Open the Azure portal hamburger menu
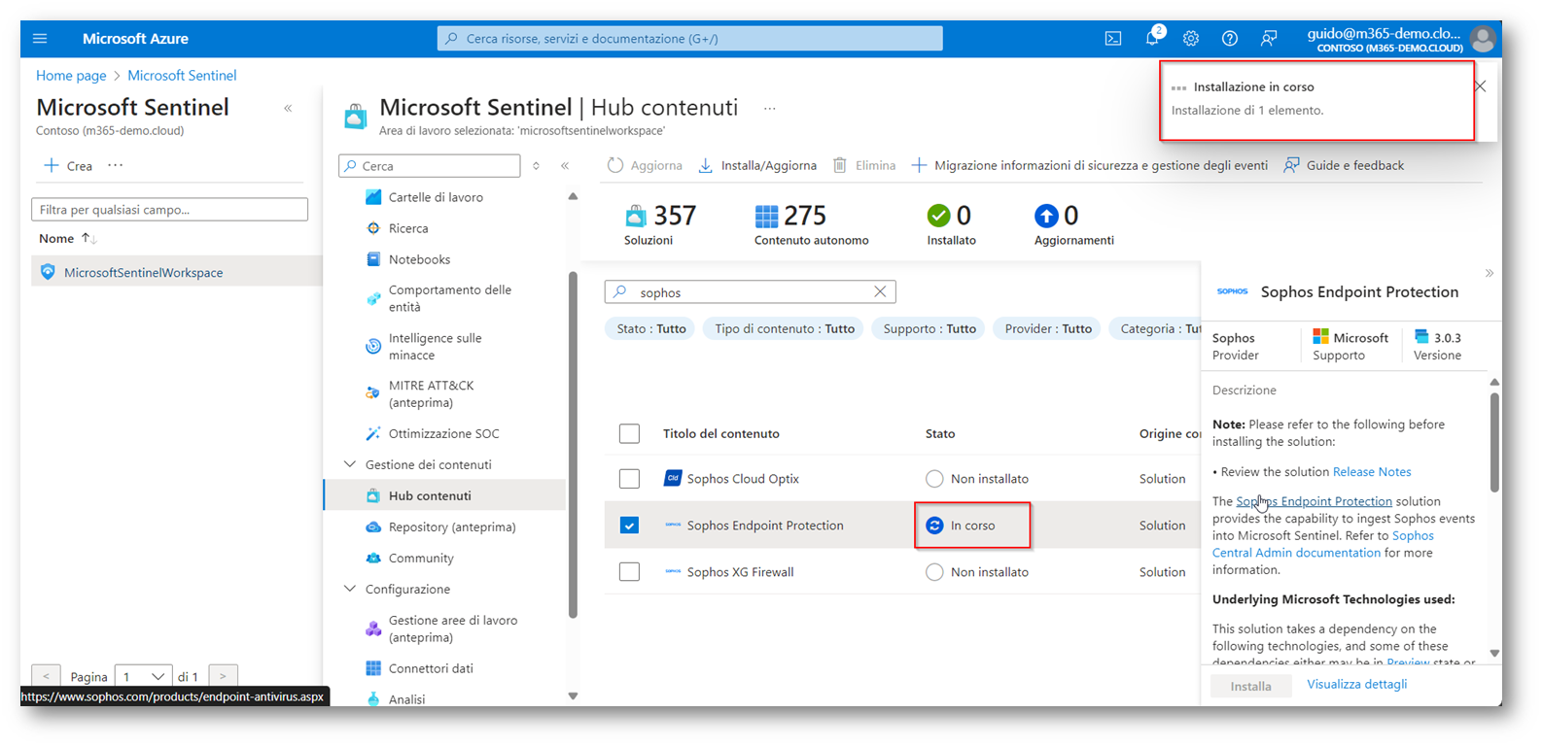Image resolution: width=1543 pixels, height=747 pixels. point(40,39)
